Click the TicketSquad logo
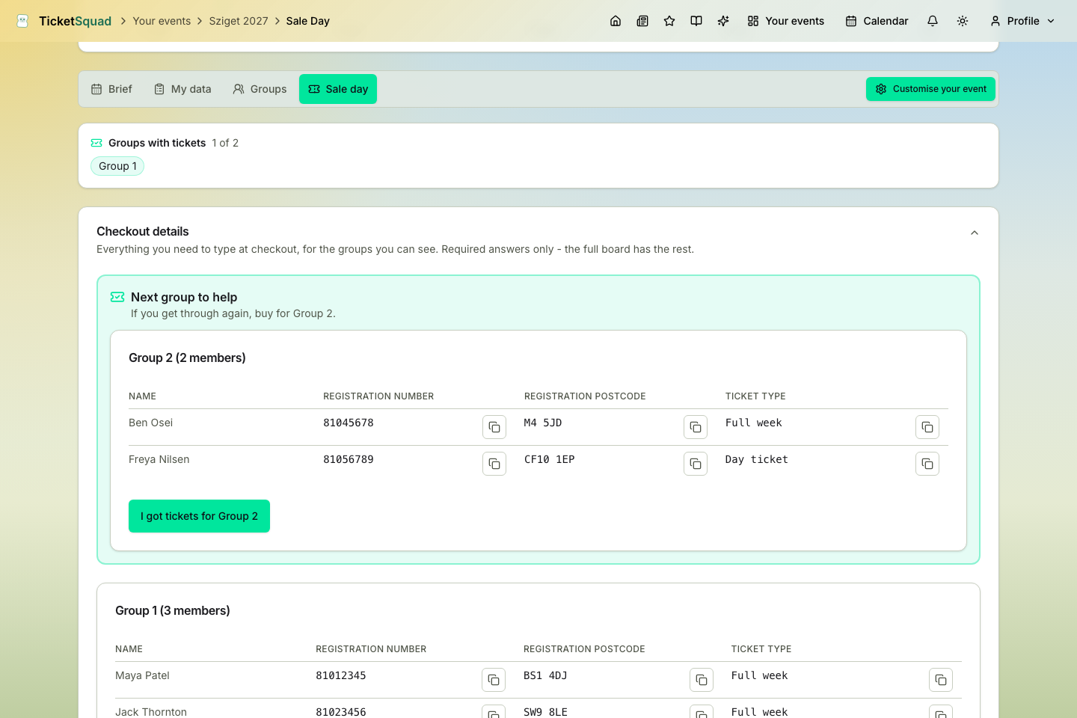Image resolution: width=1077 pixels, height=718 pixels. point(64,21)
